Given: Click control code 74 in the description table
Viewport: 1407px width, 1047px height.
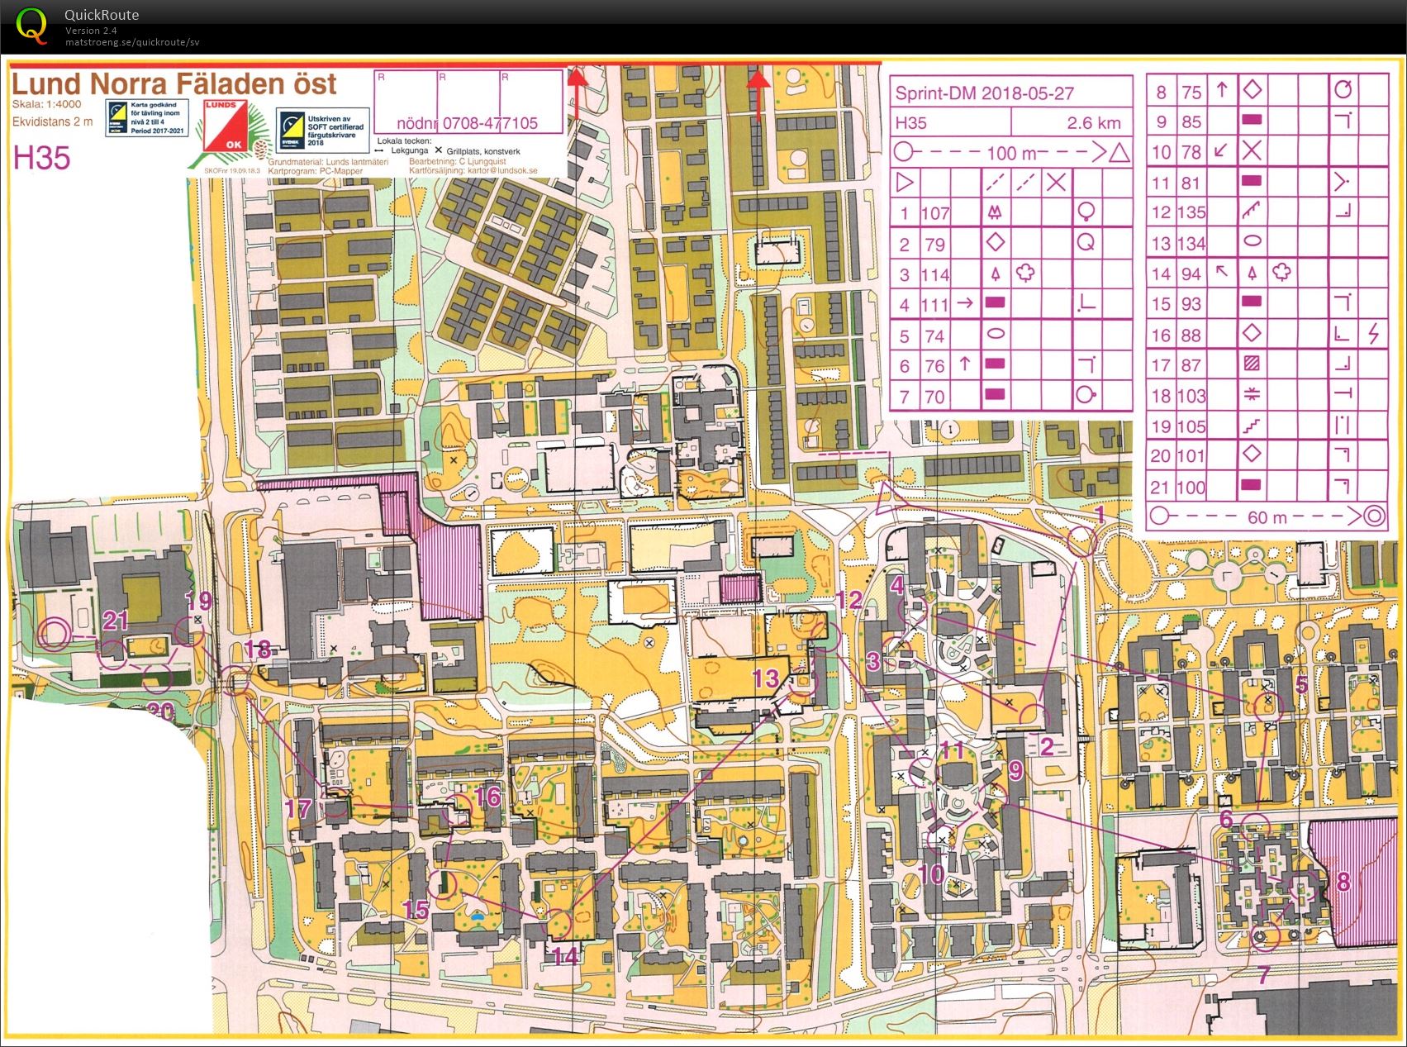Looking at the screenshot, I should (x=934, y=336).
